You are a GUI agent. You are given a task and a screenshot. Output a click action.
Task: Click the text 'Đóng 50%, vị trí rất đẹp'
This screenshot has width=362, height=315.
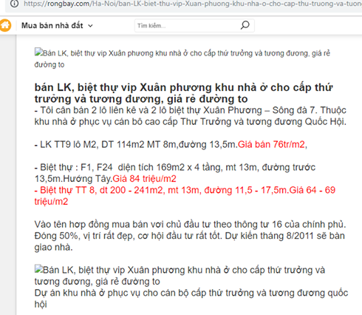190,242
